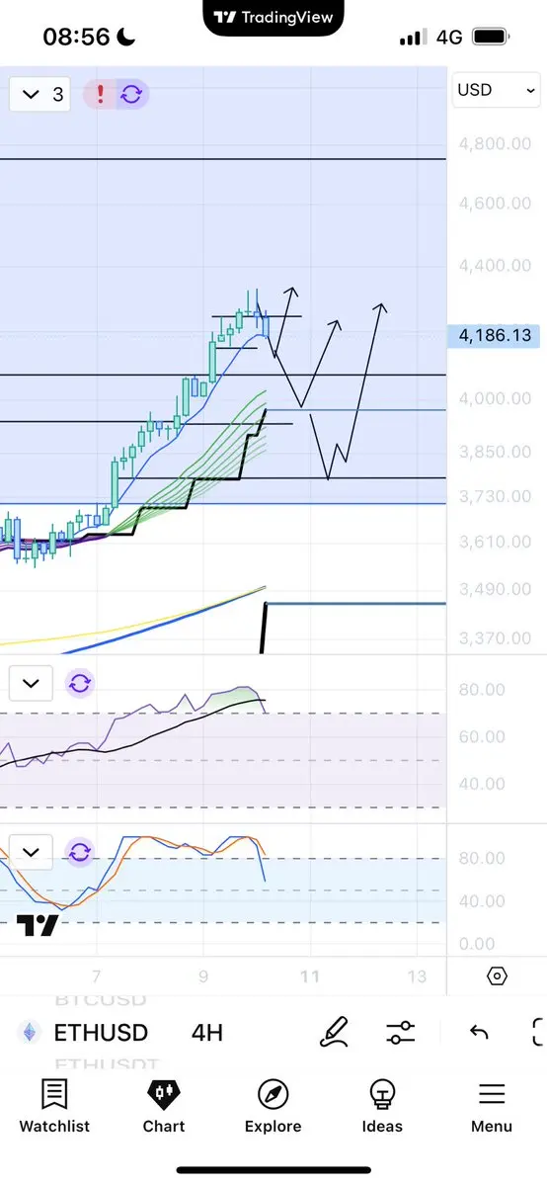Tap the refresh icon in Stochastic pane
The image size is (547, 1185).
pyautogui.click(x=79, y=853)
